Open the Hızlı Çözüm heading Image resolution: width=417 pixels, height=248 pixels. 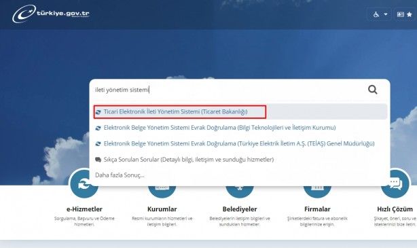395,209
